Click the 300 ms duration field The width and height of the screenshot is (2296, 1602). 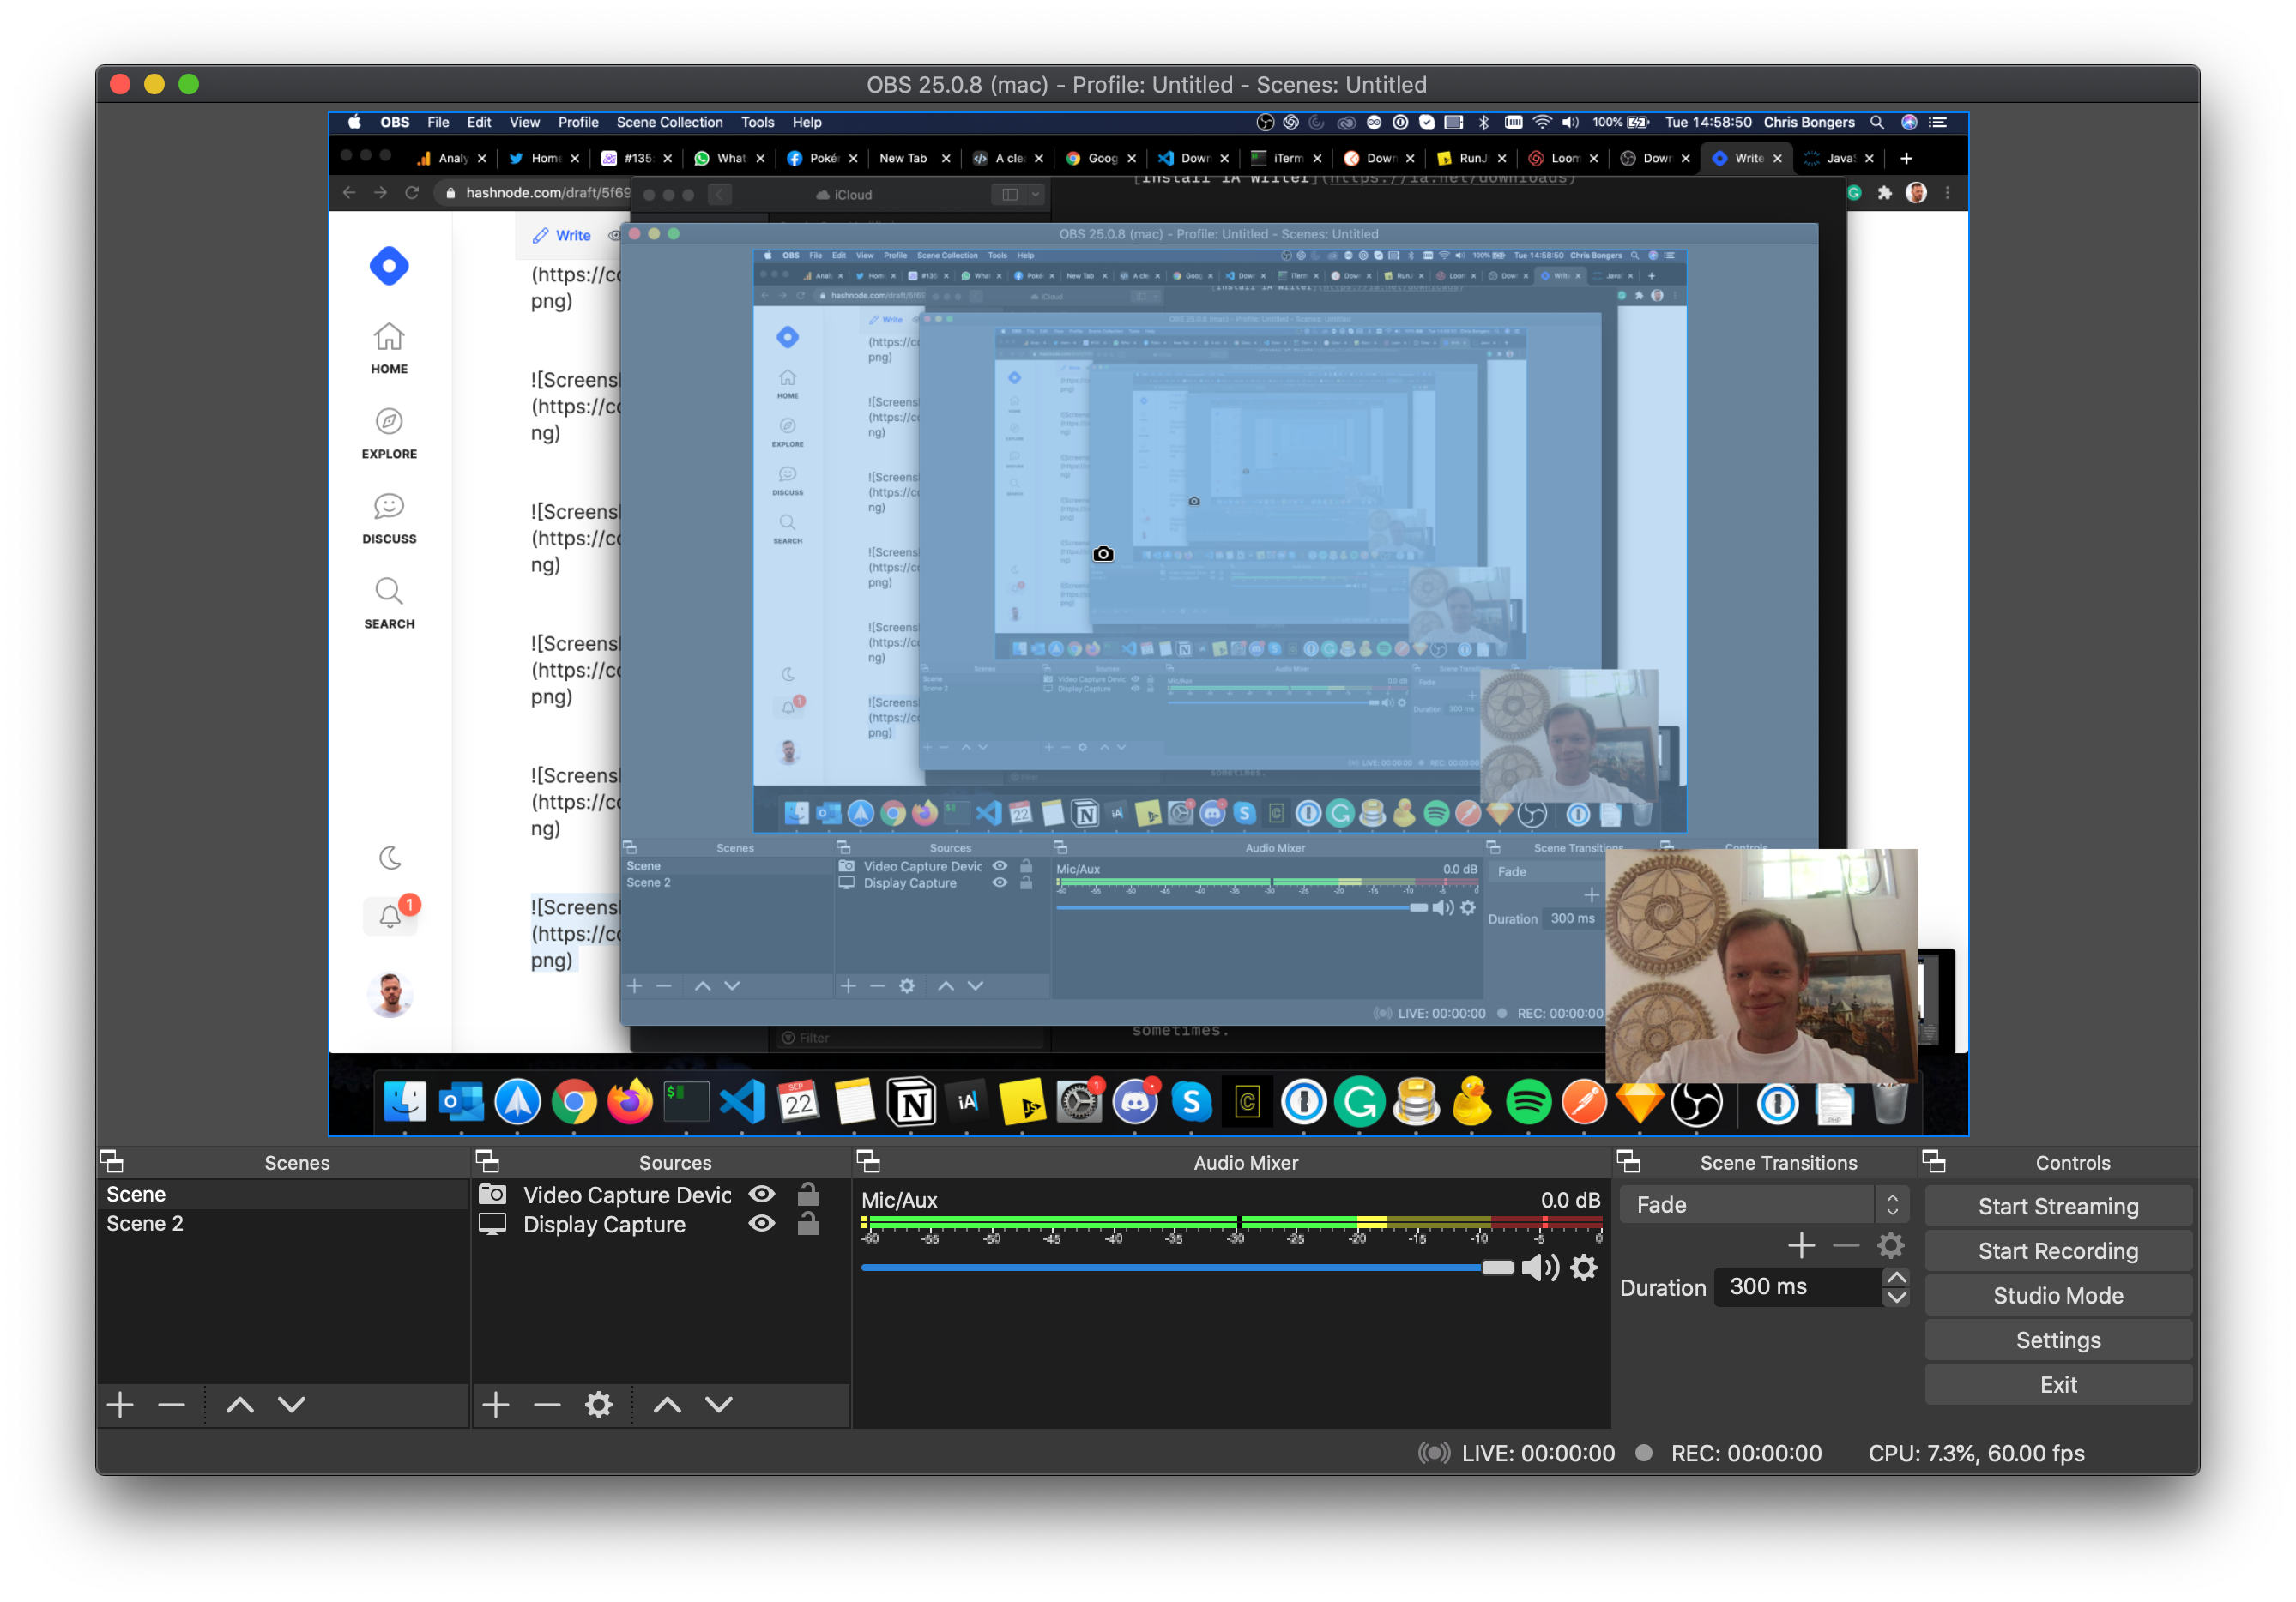pyautogui.click(x=1799, y=1286)
